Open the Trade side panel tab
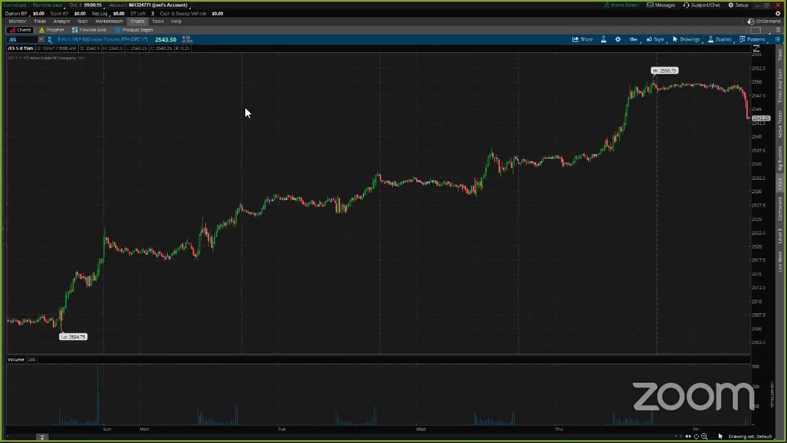This screenshot has height=443, width=787. 781,55
